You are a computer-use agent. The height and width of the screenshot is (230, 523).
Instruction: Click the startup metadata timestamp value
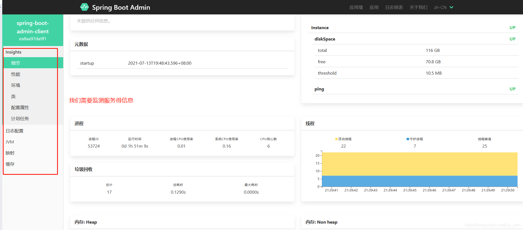pos(160,63)
